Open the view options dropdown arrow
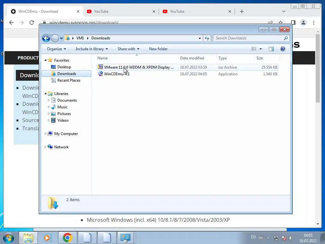 [261, 49]
